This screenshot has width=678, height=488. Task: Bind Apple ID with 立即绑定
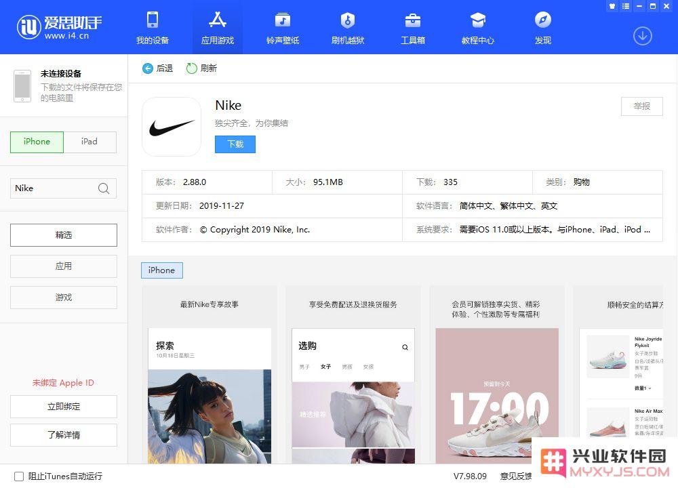(64, 407)
